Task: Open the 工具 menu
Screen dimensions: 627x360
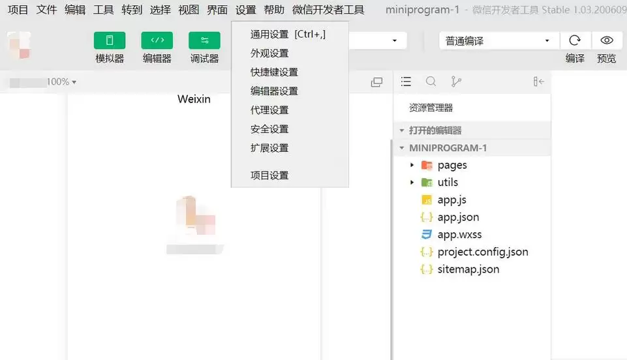Action: [x=103, y=10]
